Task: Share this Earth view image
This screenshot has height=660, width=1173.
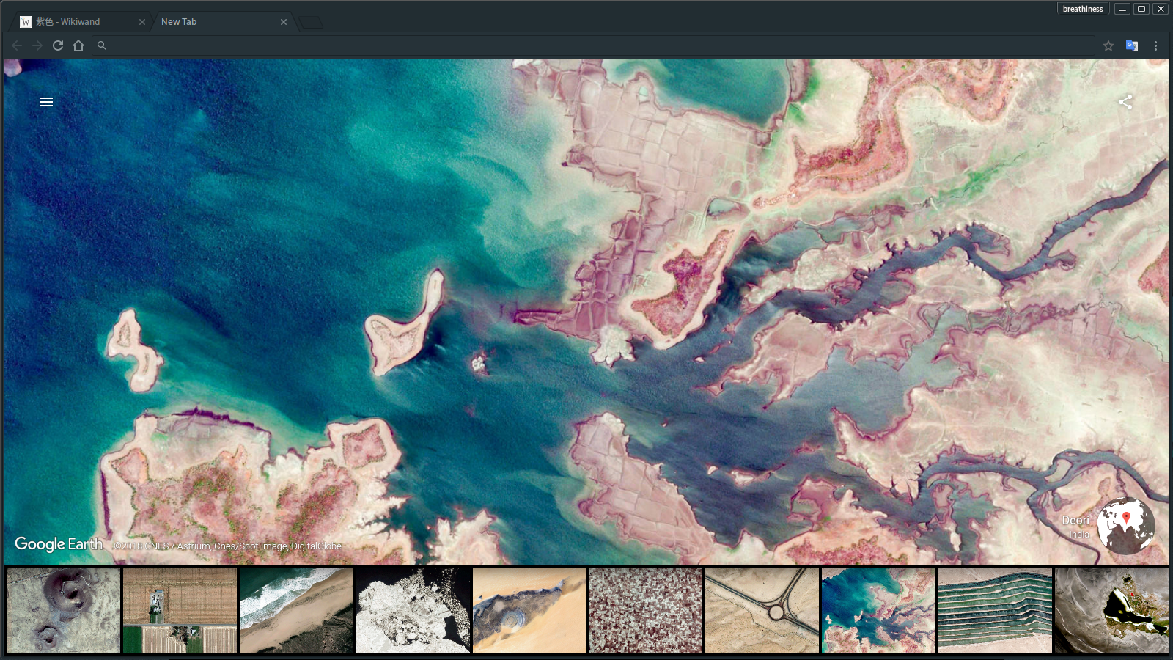Action: pos(1125,102)
